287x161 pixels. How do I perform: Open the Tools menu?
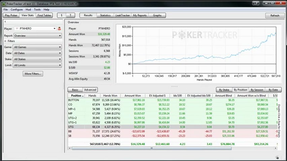37,9
